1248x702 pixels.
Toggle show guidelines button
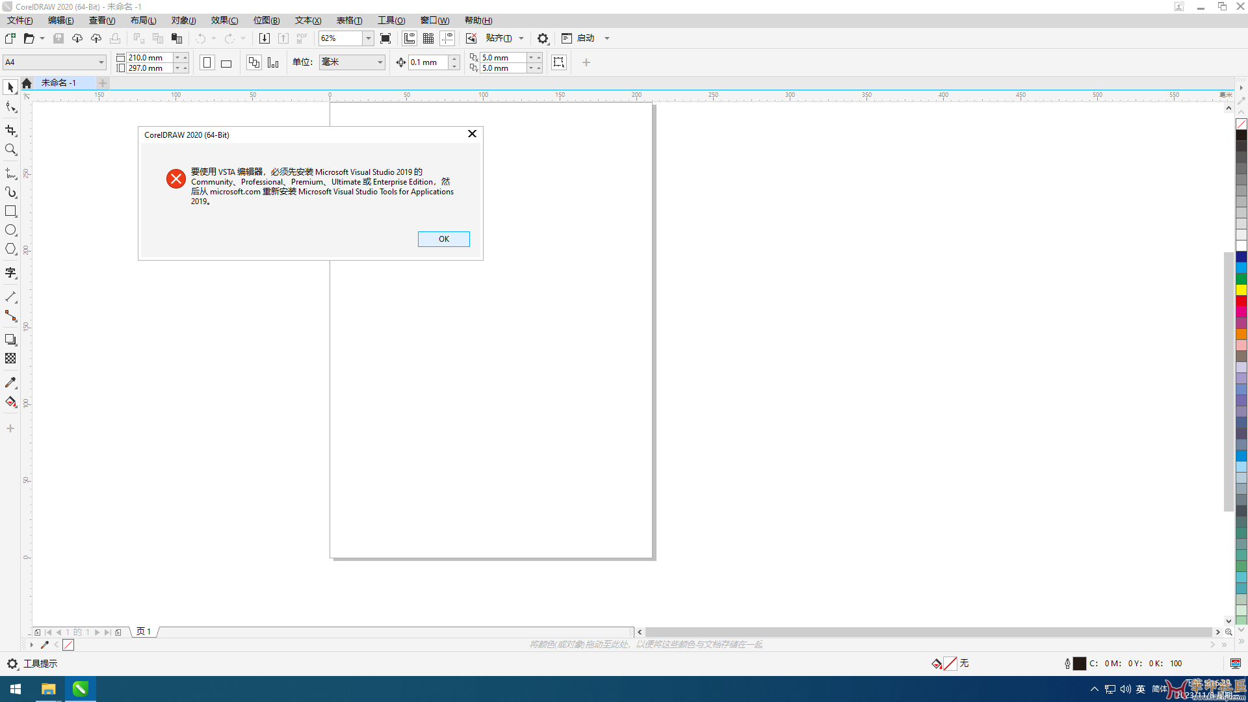[447, 38]
